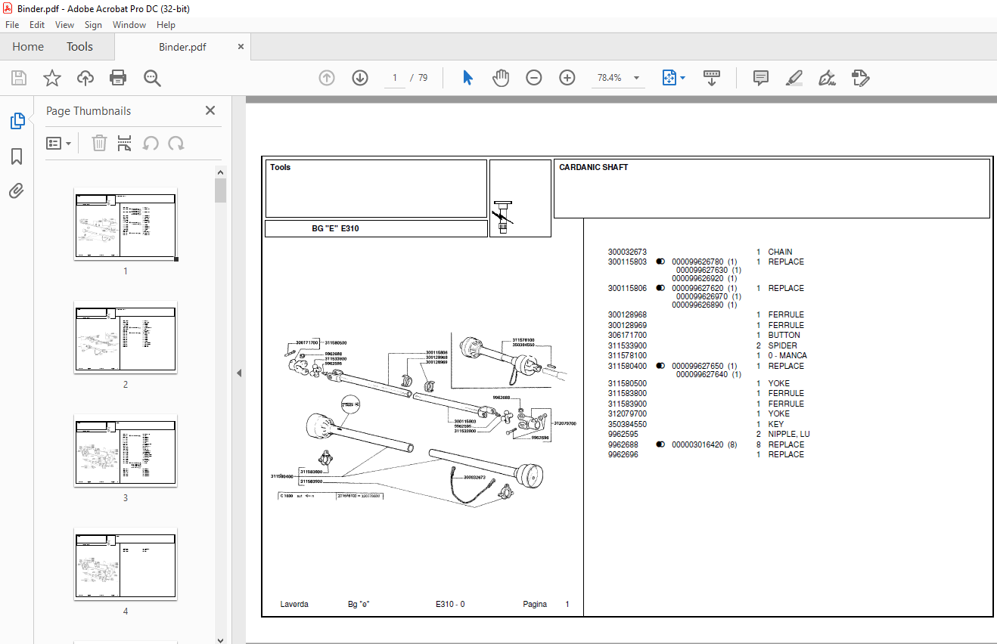Click the Tools heading on the page
997x644 pixels.
click(x=280, y=168)
